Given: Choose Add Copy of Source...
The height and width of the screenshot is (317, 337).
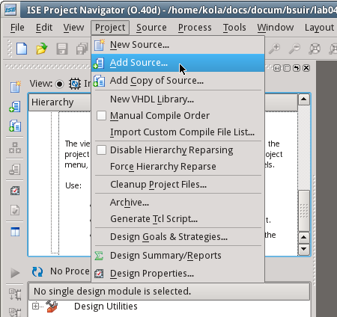Looking at the screenshot, I should 177,81.
